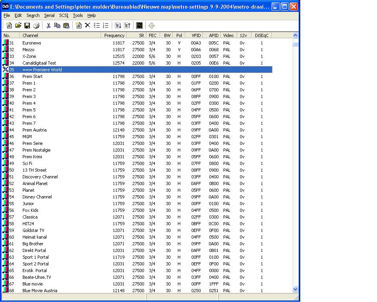This screenshot has width=377, height=302.
Task: Select the Euronews channel row
Action: point(137,43)
